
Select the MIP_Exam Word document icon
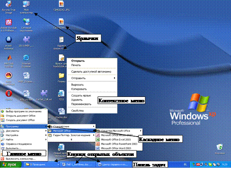[26, 75]
